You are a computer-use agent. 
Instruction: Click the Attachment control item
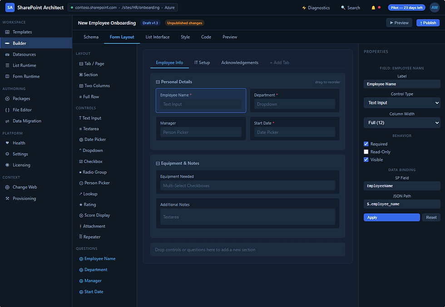(x=92, y=226)
